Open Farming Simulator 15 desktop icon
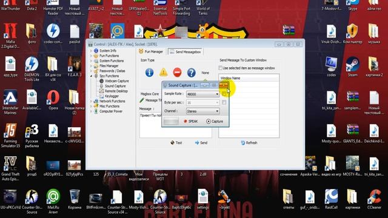The width and height of the screenshot is (388, 218). coord(10,135)
